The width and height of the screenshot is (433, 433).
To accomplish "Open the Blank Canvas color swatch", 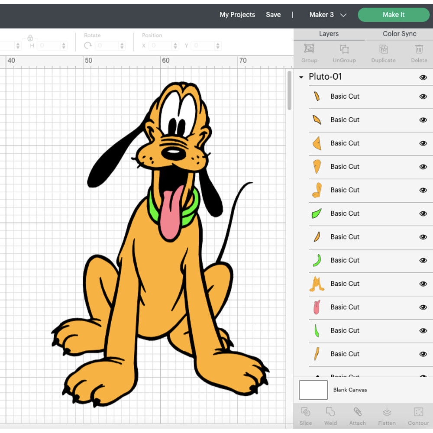I will pyautogui.click(x=313, y=390).
